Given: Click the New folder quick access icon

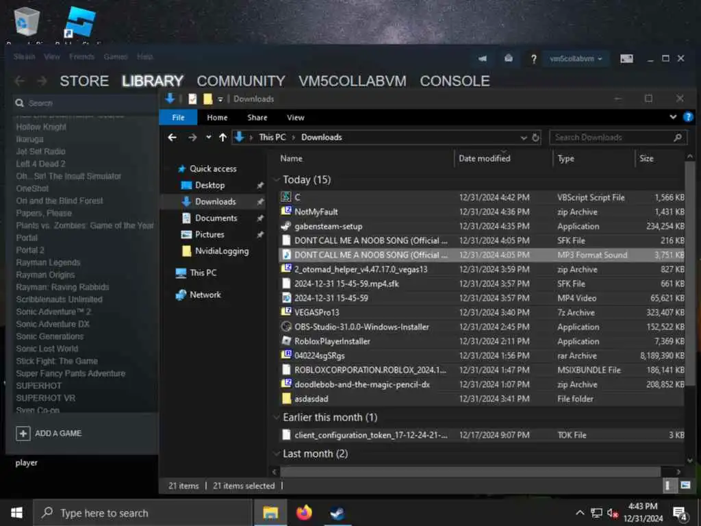Looking at the screenshot, I should [x=207, y=99].
